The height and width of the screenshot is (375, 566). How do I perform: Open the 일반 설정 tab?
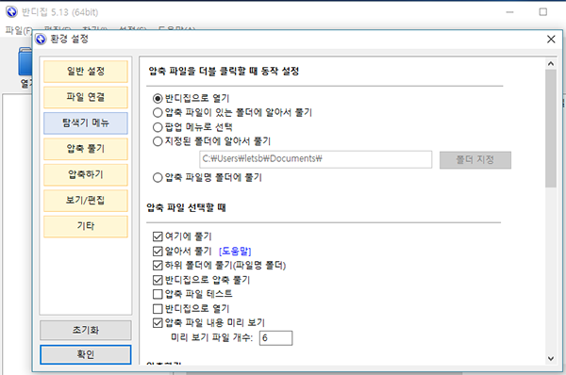86,71
